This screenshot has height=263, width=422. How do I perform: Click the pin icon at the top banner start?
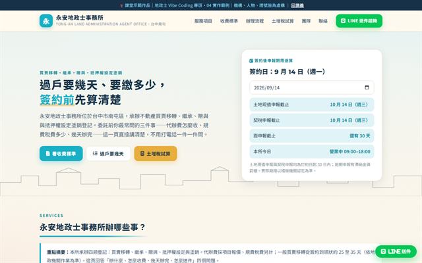[121, 5]
